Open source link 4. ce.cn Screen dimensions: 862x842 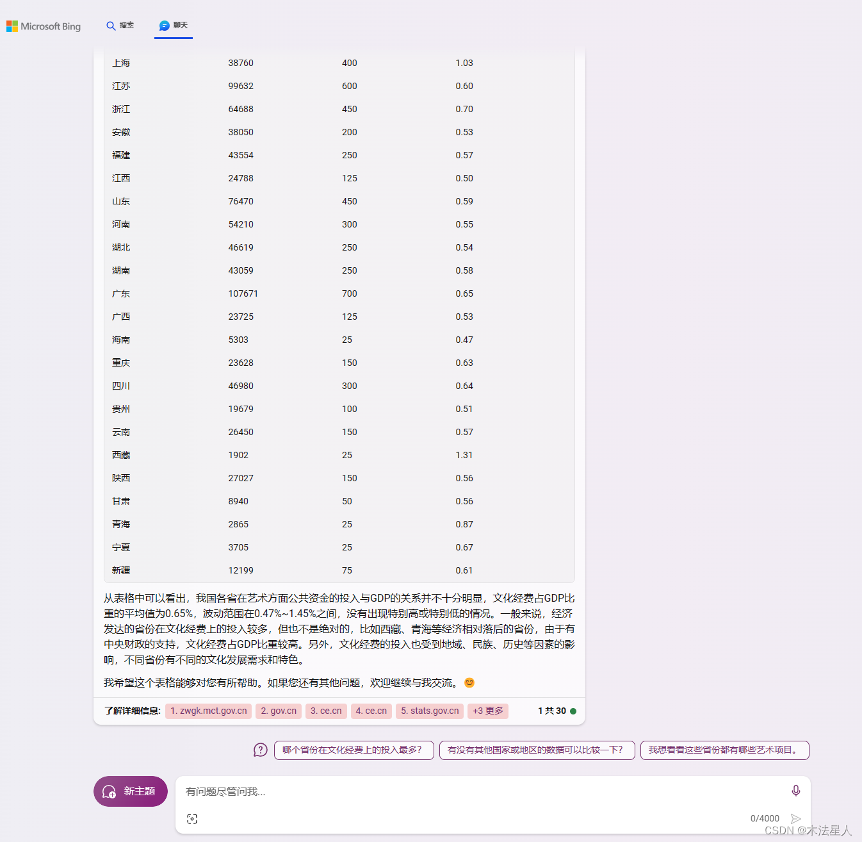(371, 711)
